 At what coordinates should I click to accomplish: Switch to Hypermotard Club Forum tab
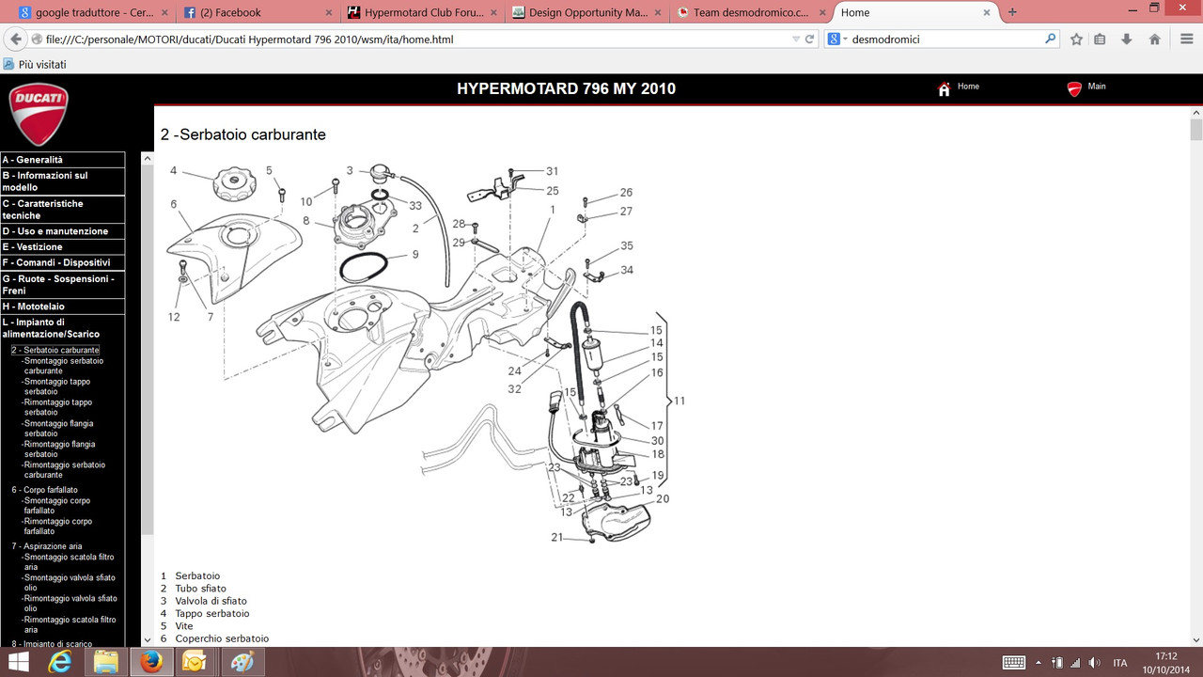(x=423, y=12)
